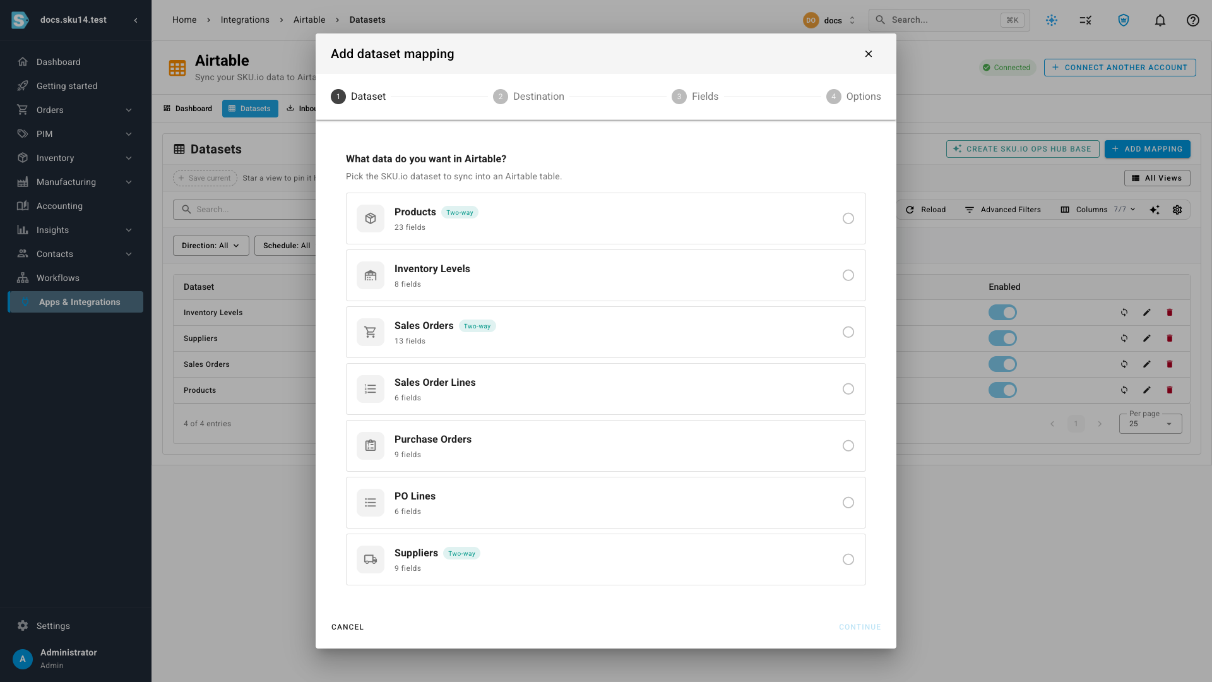This screenshot has width=1212, height=682.
Task: Select the PO Lines radio button
Action: [x=848, y=503]
